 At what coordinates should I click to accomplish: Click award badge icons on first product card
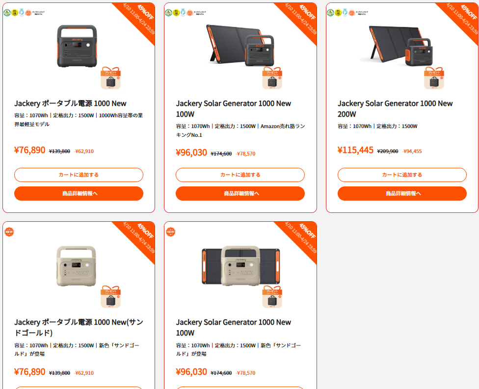point(24,13)
